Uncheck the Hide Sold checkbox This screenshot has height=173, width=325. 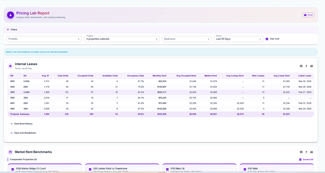click(267, 39)
